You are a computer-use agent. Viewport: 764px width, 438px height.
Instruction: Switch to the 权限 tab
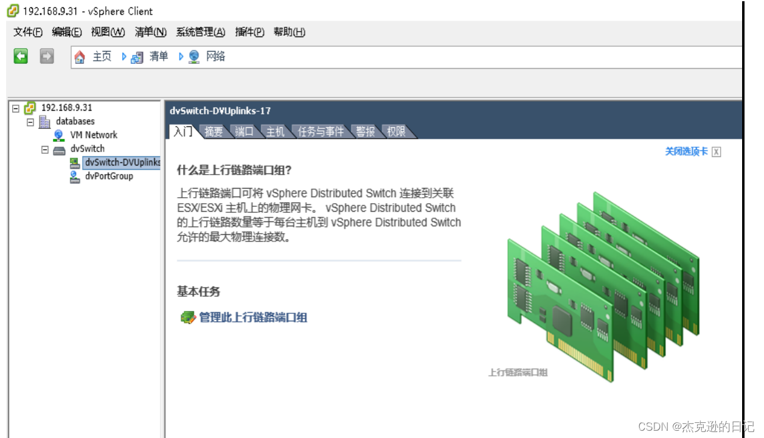tap(397, 131)
